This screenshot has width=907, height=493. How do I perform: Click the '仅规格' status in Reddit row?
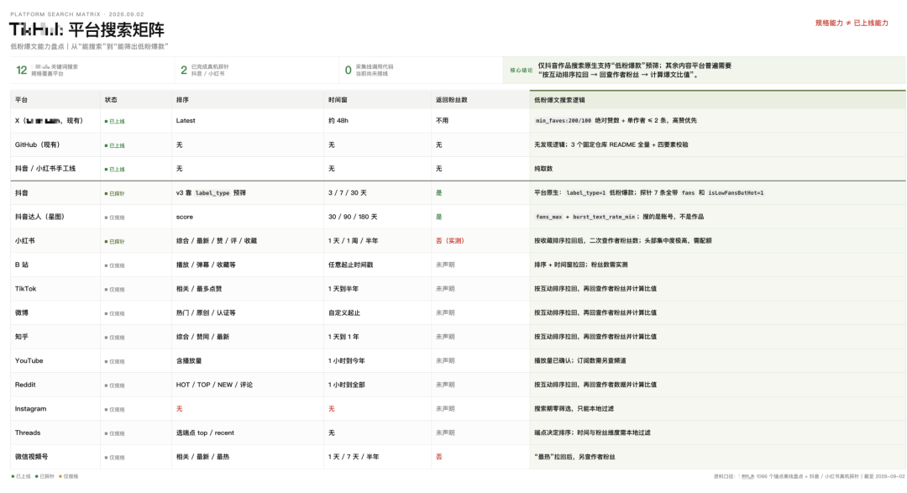click(114, 385)
